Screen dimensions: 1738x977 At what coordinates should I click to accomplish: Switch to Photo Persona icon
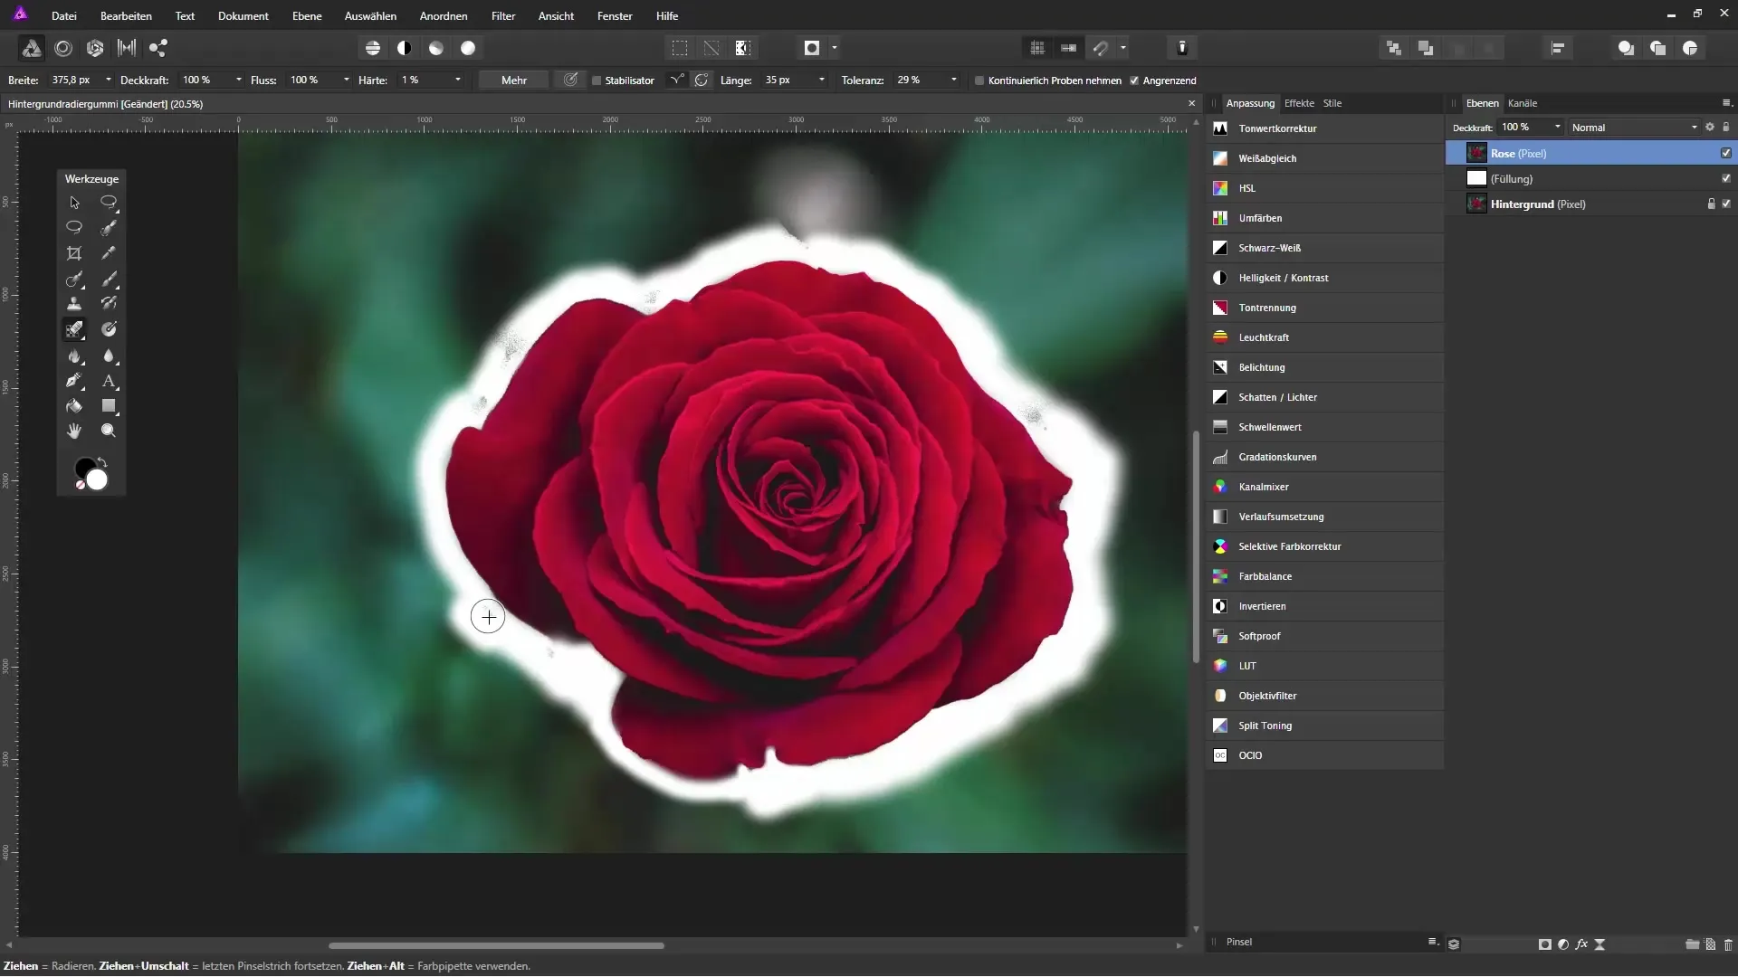31,48
